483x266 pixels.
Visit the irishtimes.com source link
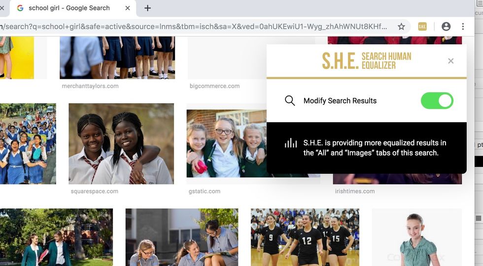(355, 191)
